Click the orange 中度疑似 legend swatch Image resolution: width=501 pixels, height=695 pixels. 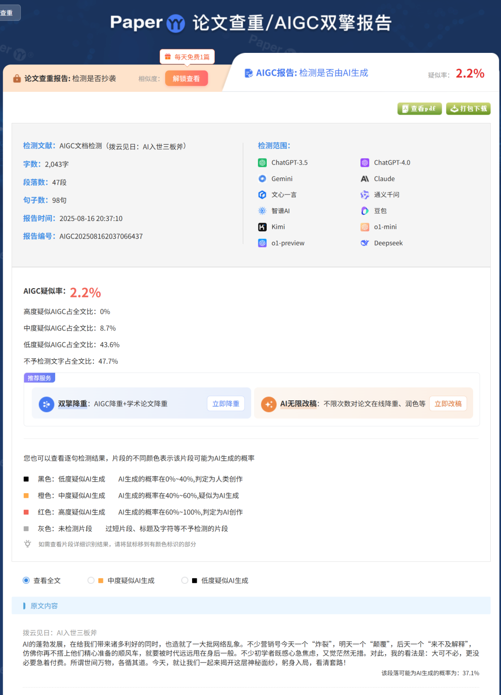pyautogui.click(x=26, y=496)
